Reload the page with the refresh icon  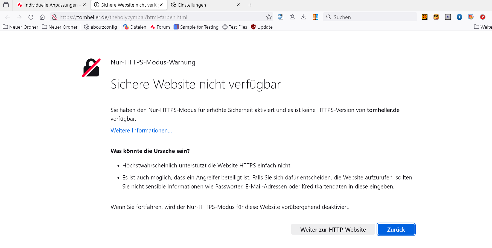31,17
